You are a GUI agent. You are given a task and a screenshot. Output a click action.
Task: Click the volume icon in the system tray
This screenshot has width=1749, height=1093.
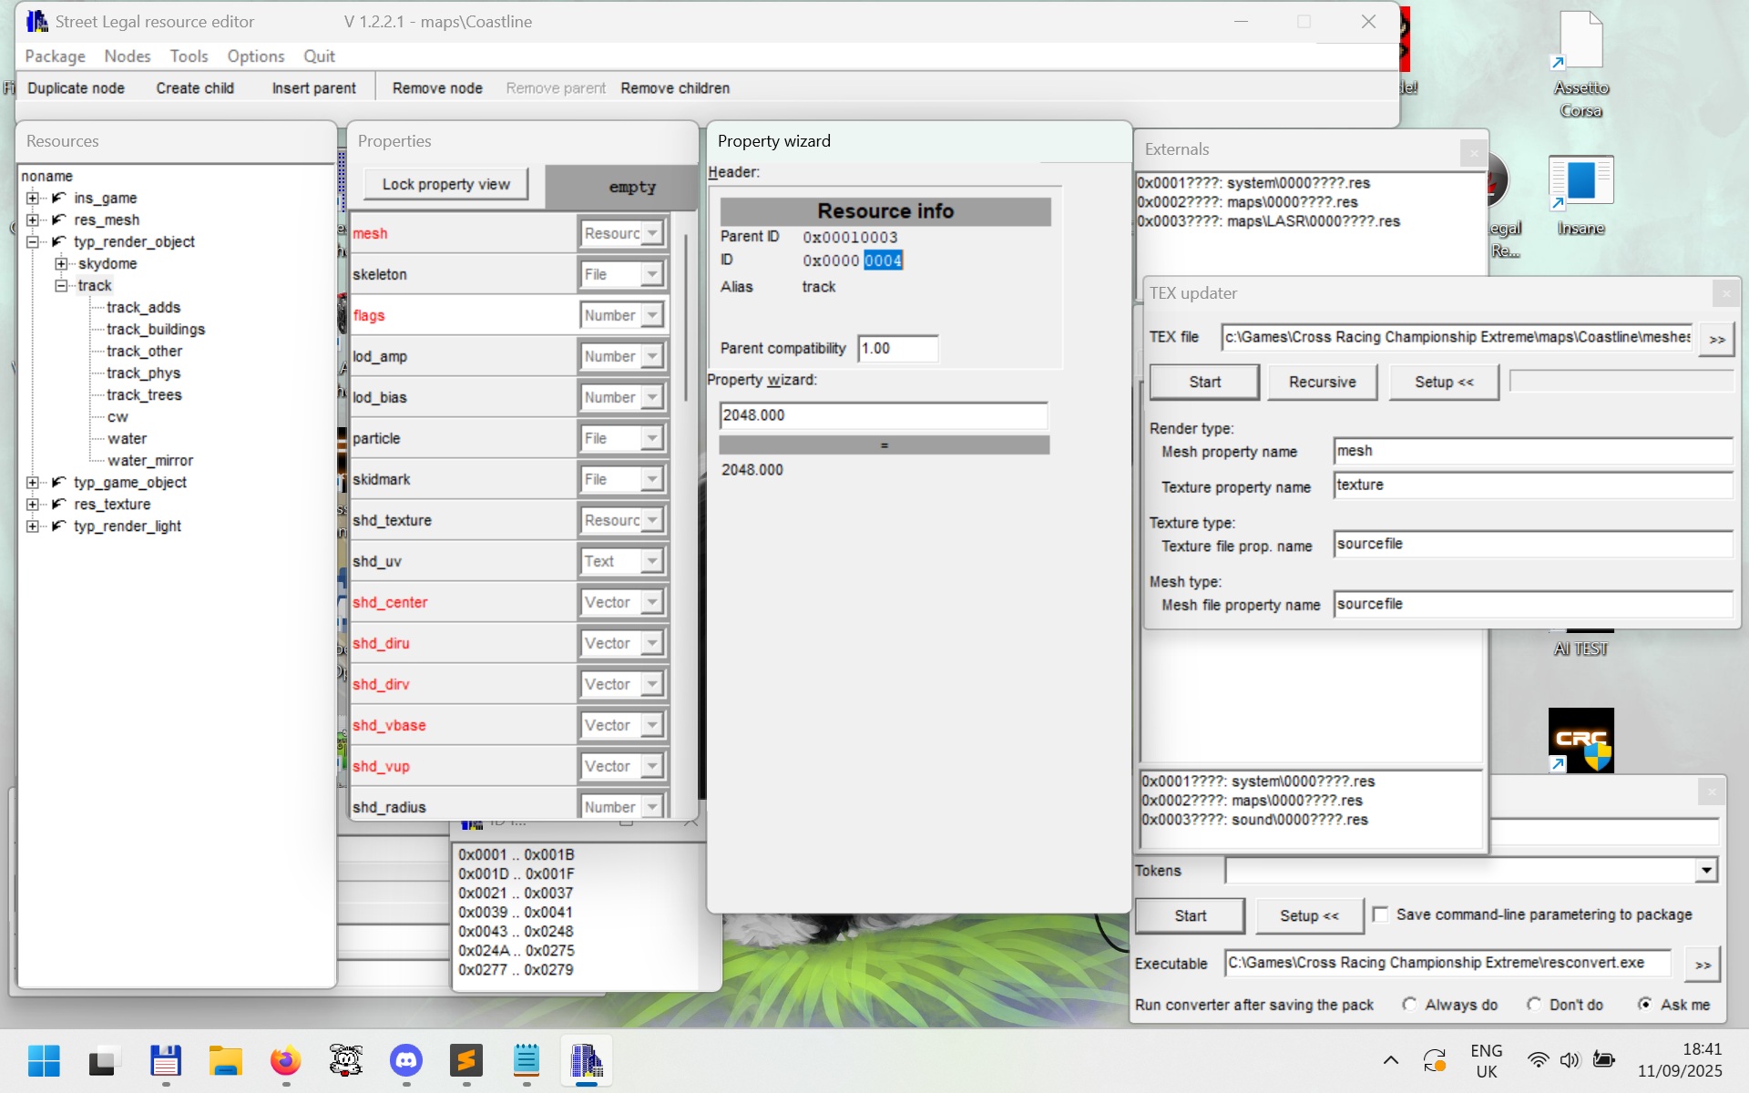[x=1569, y=1060]
